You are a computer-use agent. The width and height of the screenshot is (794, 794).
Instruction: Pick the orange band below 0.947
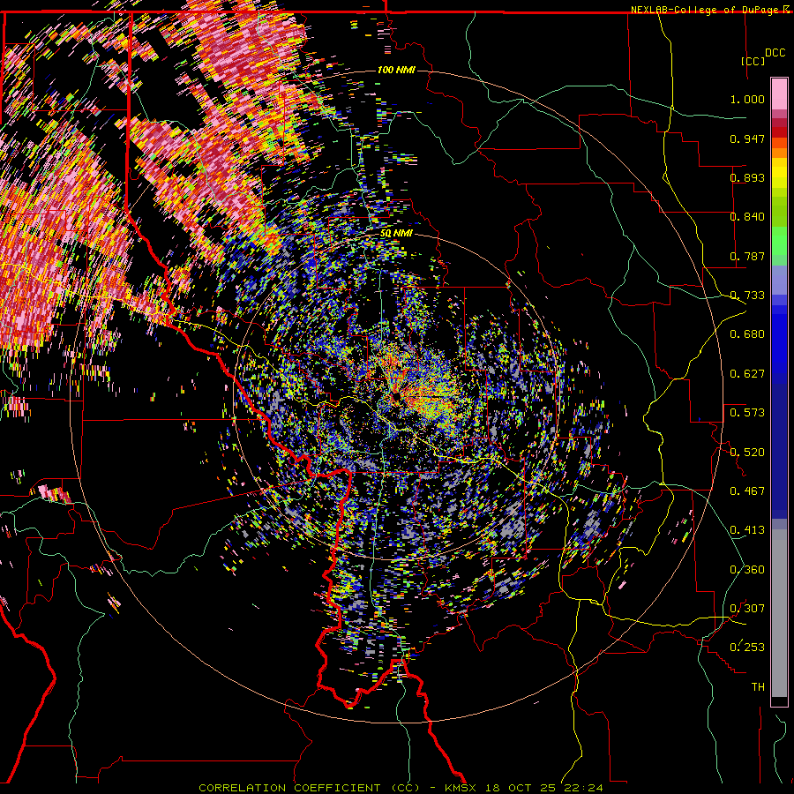click(x=779, y=153)
